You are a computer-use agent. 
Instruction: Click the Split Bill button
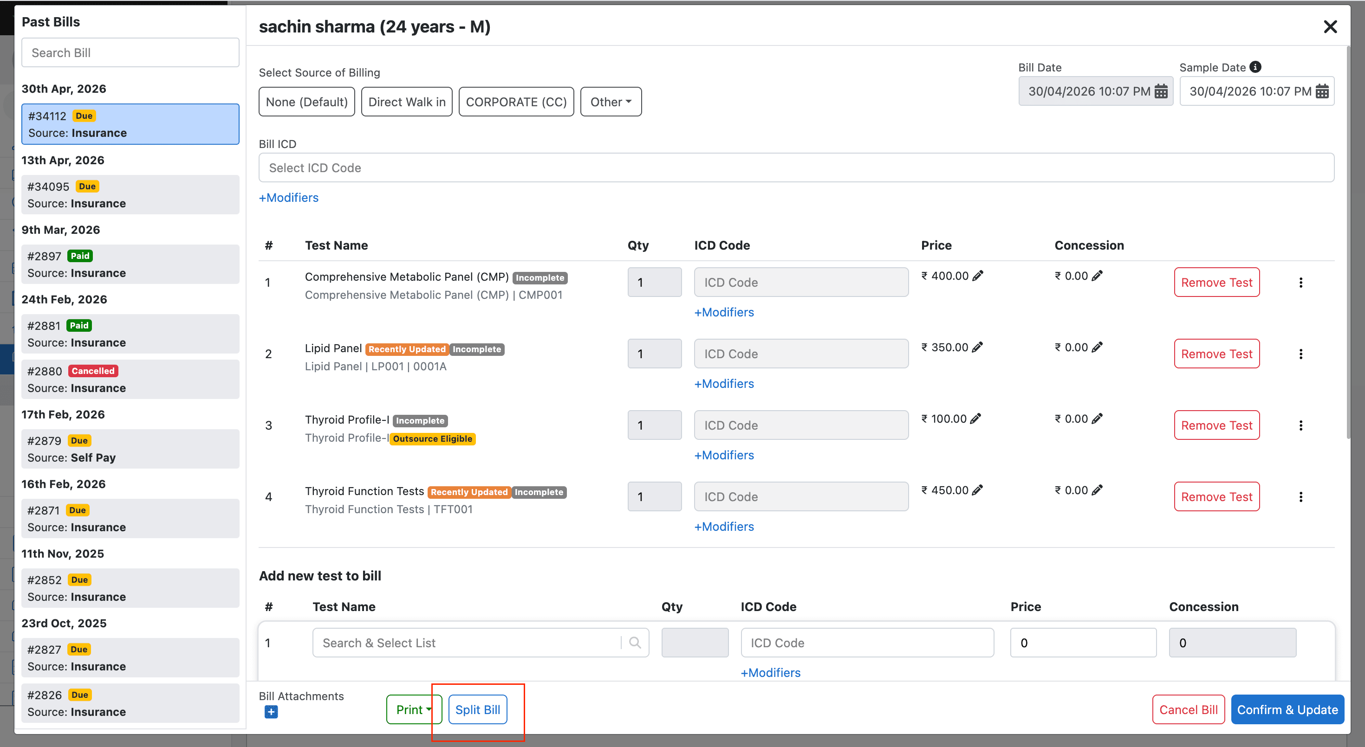pyautogui.click(x=477, y=709)
